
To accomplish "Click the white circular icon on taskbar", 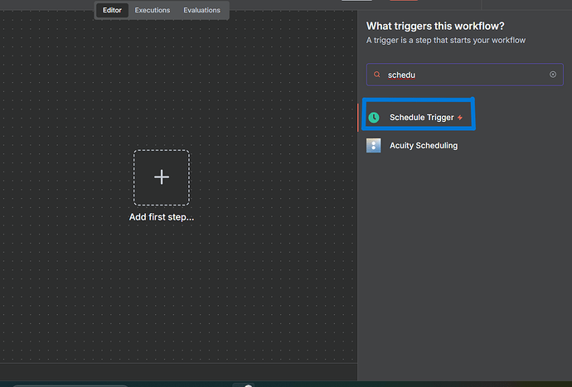I will (247, 385).
